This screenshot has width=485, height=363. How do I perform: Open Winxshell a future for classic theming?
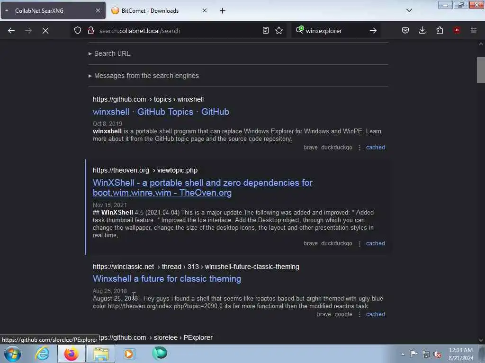[167, 279]
